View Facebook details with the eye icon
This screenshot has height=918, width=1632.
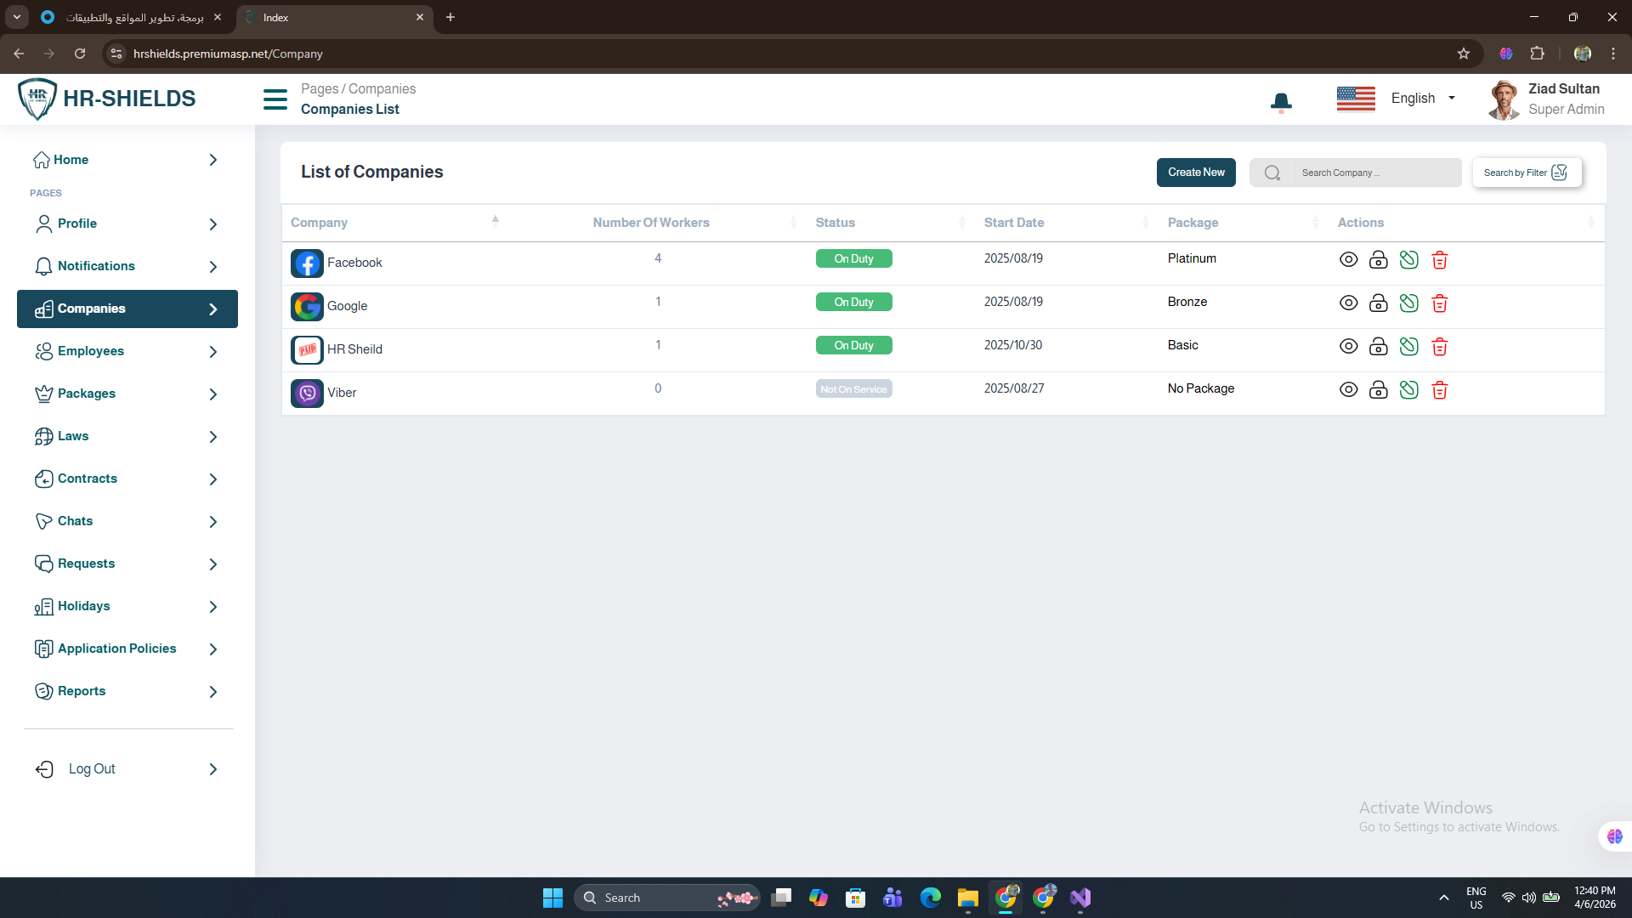pyautogui.click(x=1348, y=260)
